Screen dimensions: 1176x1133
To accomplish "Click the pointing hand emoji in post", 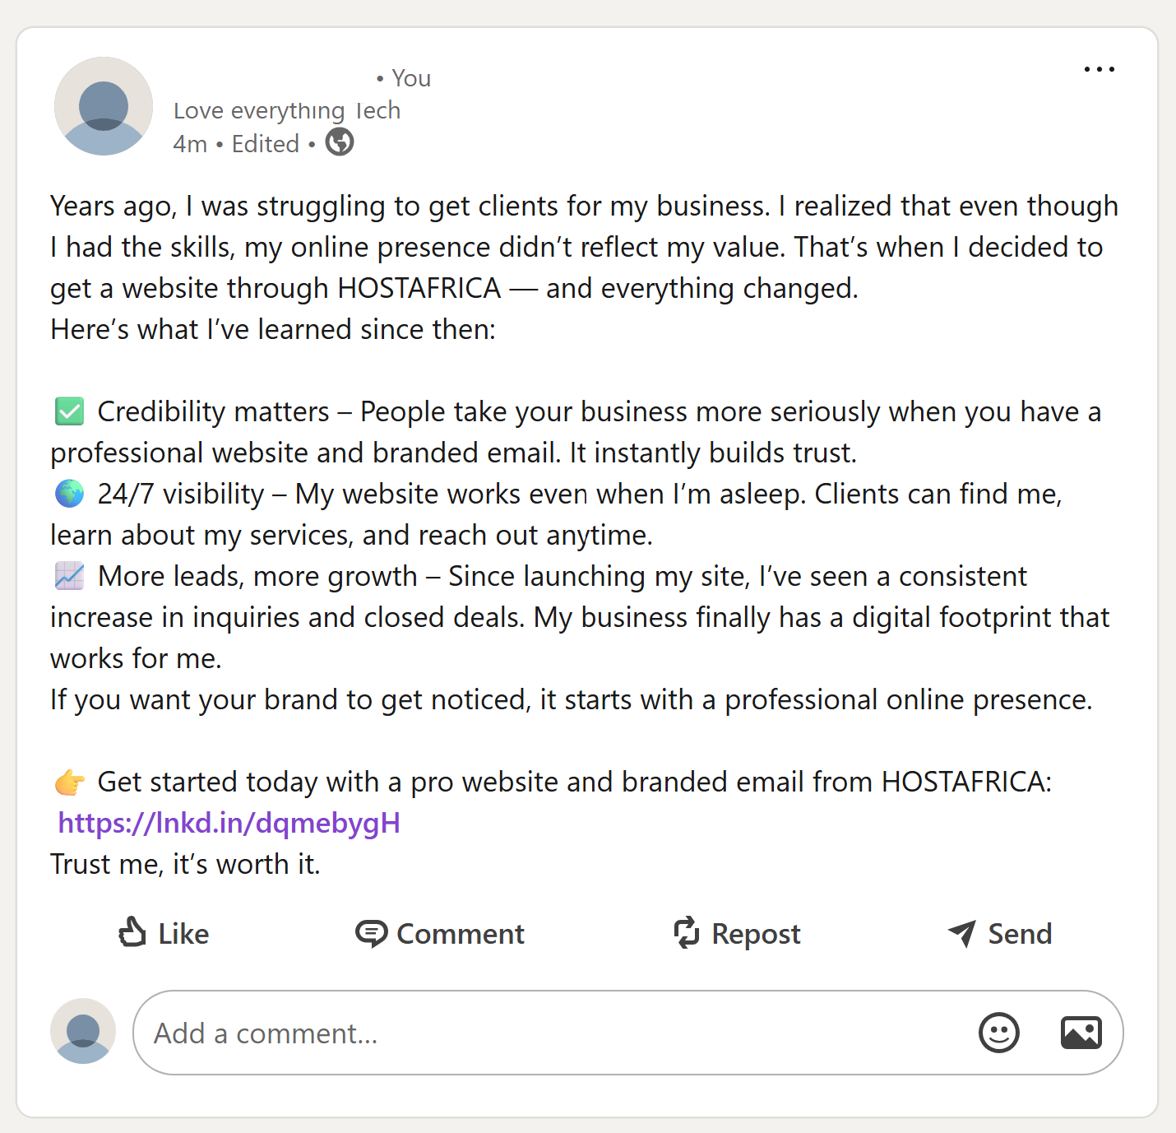I will coord(70,782).
